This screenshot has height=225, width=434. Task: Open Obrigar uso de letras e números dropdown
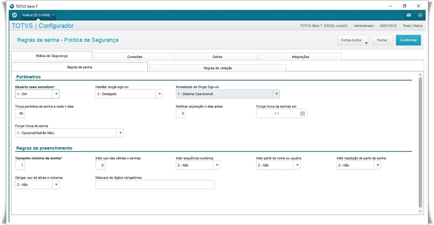56,185
